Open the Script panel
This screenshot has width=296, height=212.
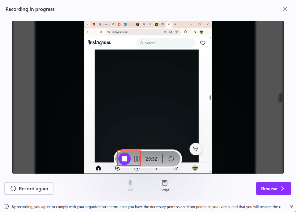tap(164, 185)
